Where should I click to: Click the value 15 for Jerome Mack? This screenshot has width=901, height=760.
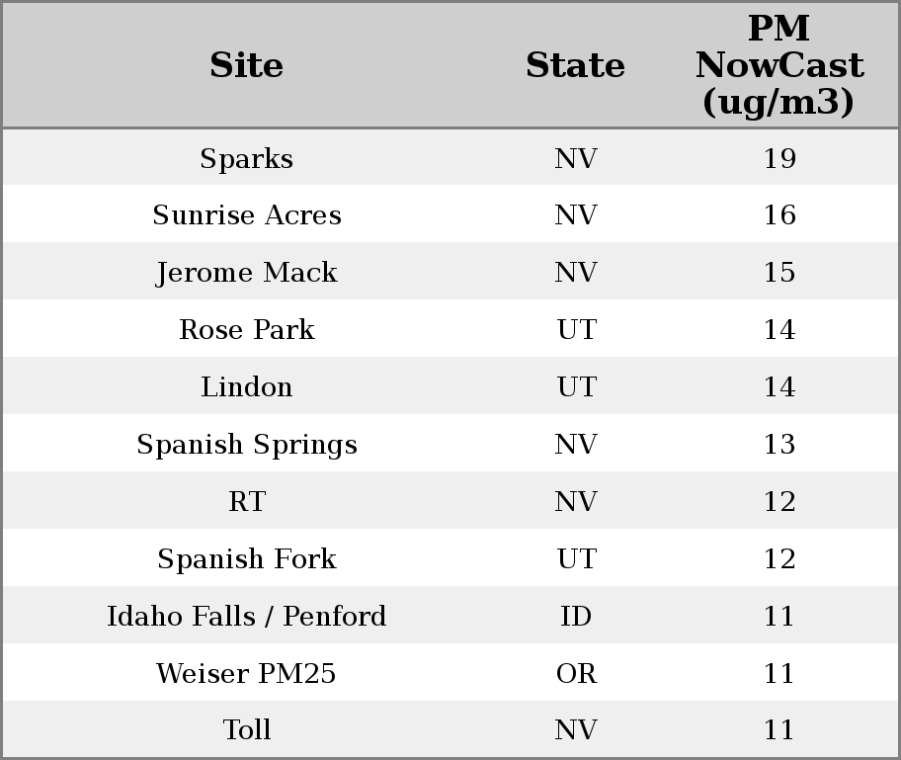point(779,273)
